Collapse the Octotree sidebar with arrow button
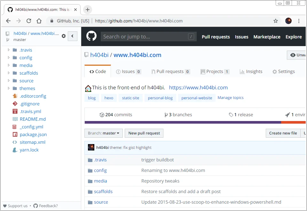 [72, 36]
